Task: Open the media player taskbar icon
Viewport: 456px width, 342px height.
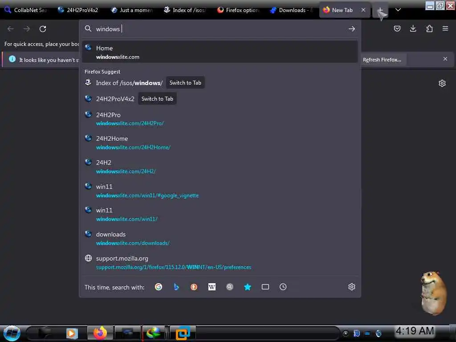Action: click(72, 333)
